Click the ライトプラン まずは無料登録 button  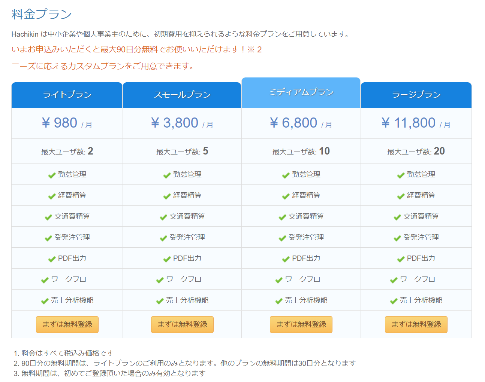tap(67, 324)
